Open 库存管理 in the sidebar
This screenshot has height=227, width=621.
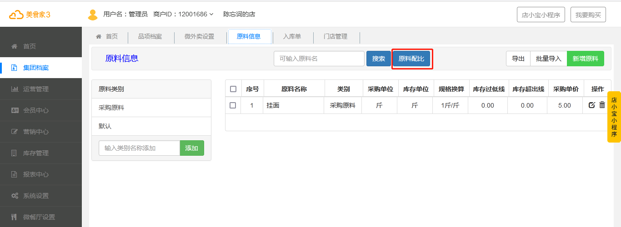35,153
